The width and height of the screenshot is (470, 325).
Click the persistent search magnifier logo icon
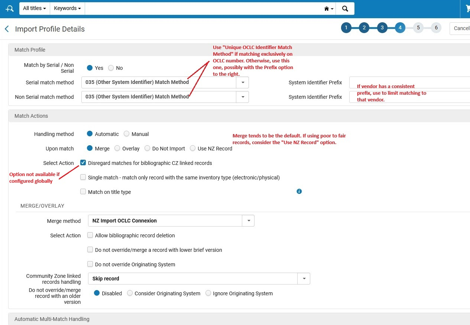click(10, 8)
